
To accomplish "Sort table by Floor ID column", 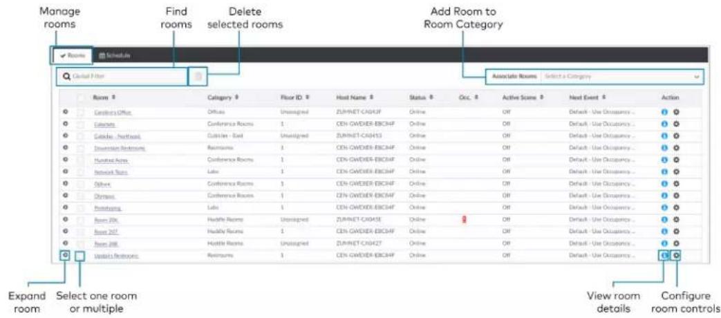I will (294, 98).
